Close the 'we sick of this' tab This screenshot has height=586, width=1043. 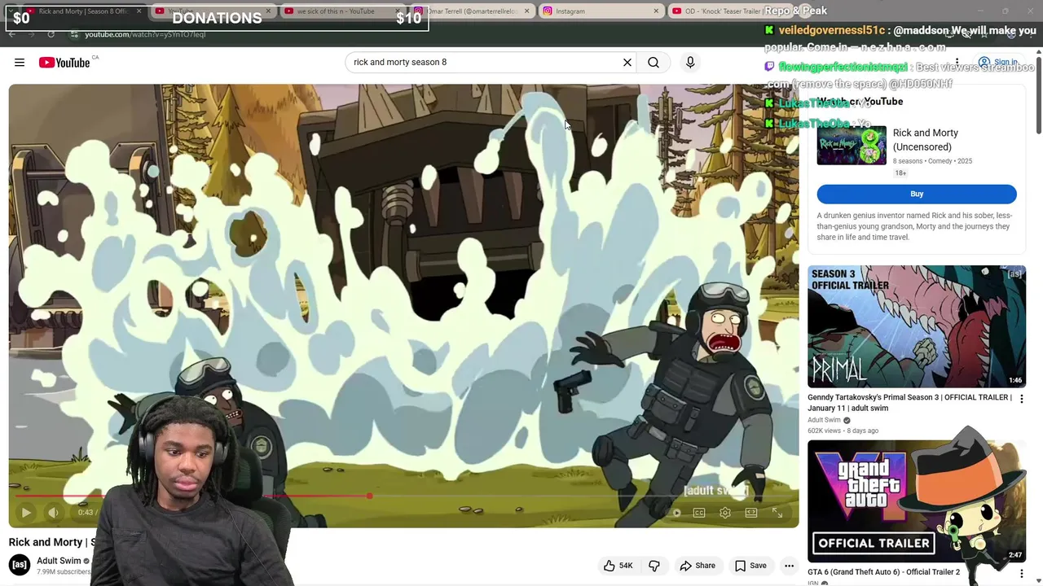(396, 11)
